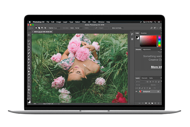The height and width of the screenshot is (127, 190).
Task: Select the Quick Selection tool
Action: tap(29, 44)
